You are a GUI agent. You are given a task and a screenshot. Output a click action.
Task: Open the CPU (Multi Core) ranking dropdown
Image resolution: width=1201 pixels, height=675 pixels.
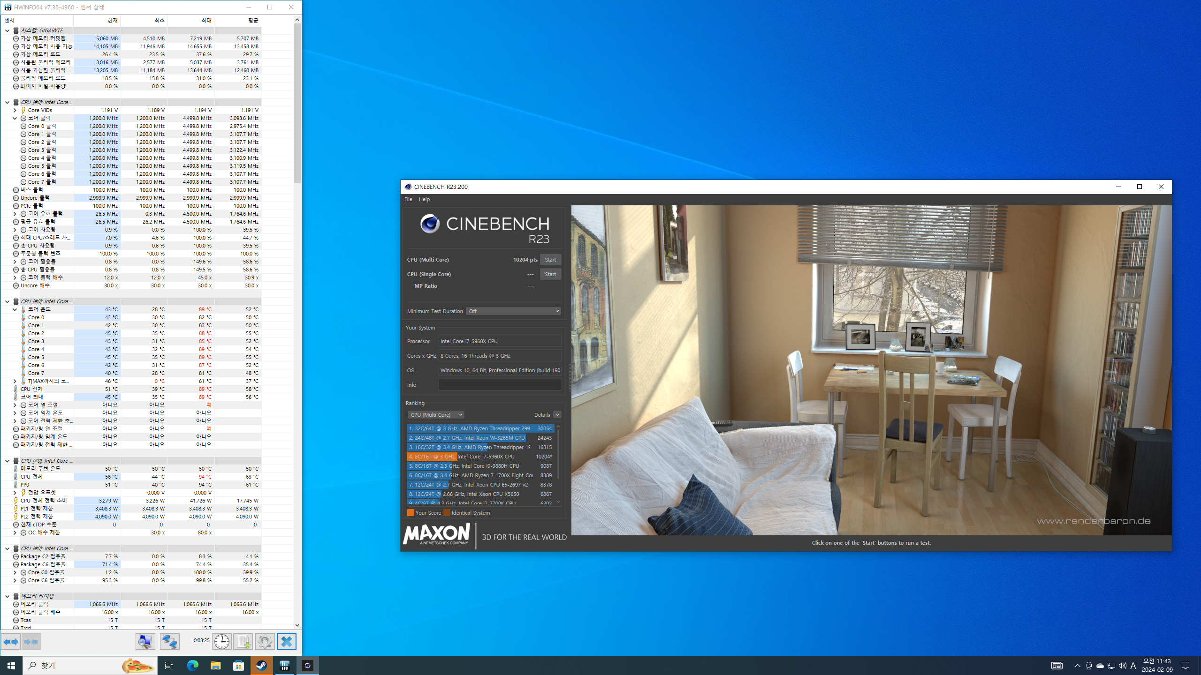click(x=436, y=415)
